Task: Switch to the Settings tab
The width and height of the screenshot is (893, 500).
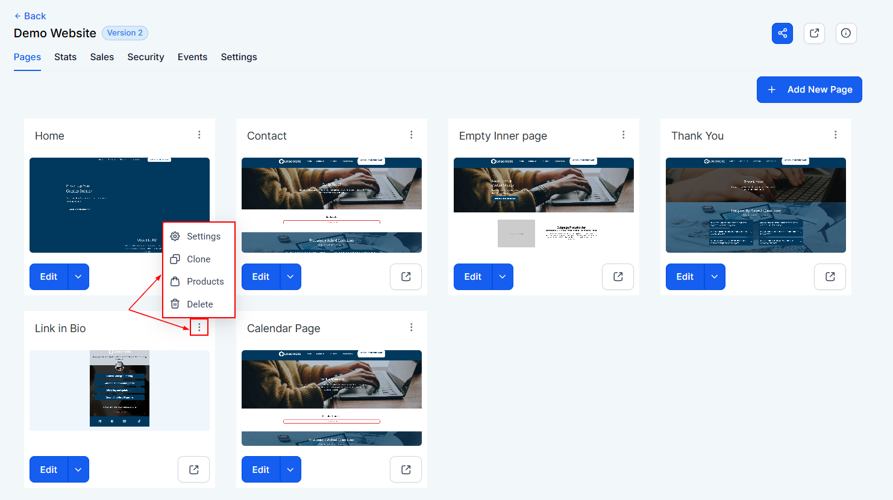Action: (x=239, y=57)
